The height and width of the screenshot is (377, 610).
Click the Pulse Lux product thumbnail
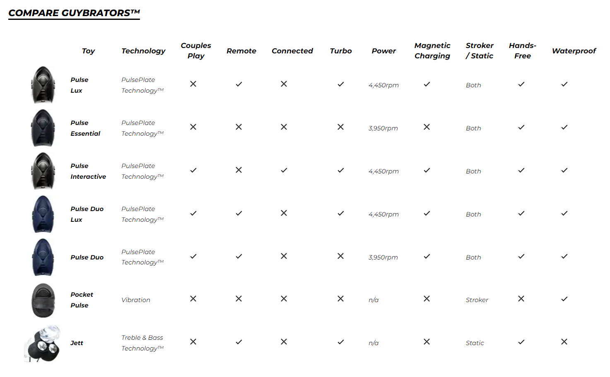43,85
